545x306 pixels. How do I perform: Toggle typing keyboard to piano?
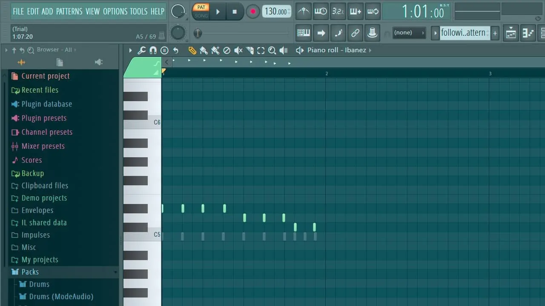point(303,33)
